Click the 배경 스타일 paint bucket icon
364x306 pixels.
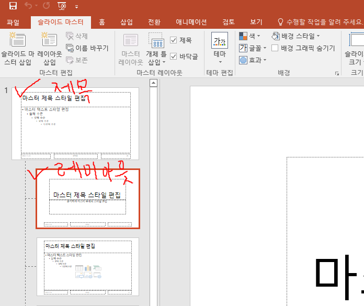(276, 36)
